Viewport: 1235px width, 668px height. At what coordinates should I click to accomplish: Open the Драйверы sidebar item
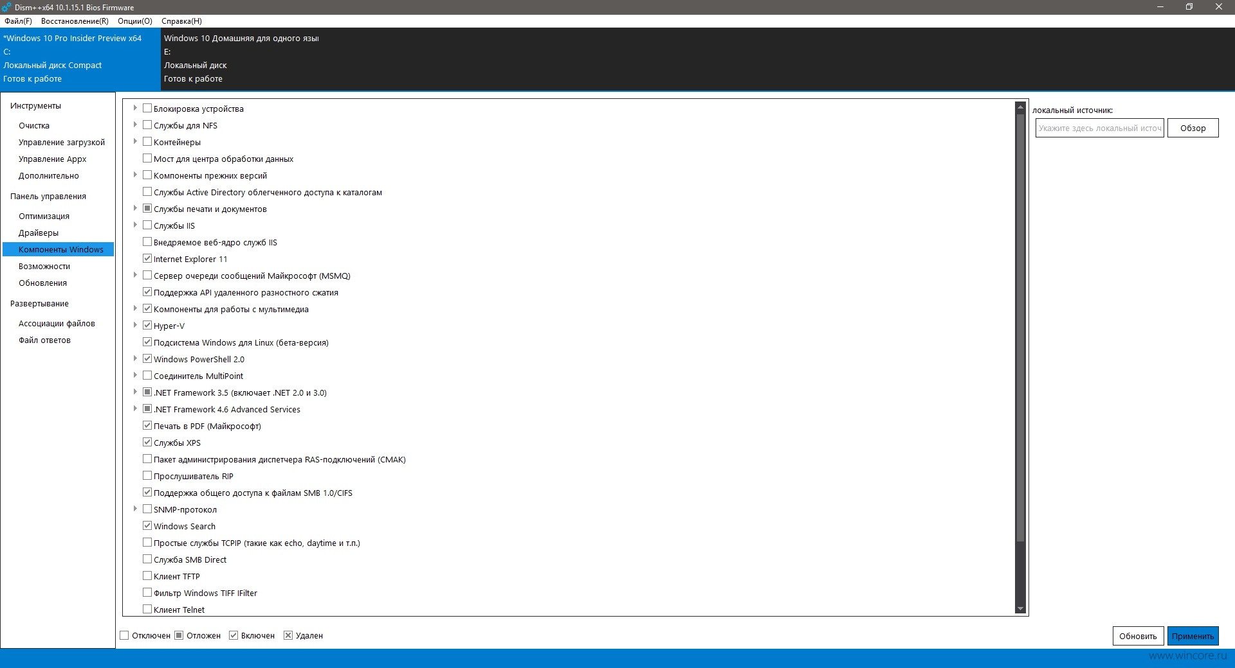(39, 233)
